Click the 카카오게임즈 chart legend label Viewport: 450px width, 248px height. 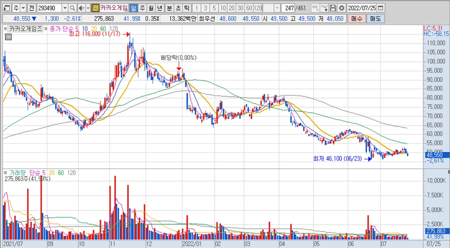pos(25,29)
